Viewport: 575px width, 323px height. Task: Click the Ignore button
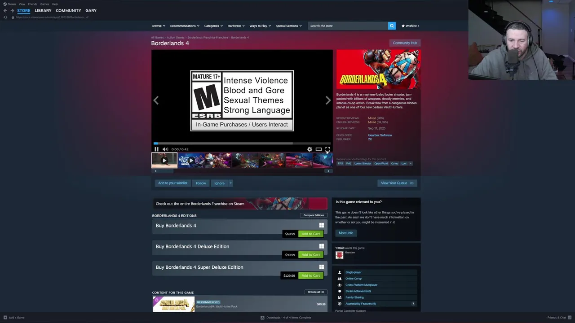click(x=219, y=183)
